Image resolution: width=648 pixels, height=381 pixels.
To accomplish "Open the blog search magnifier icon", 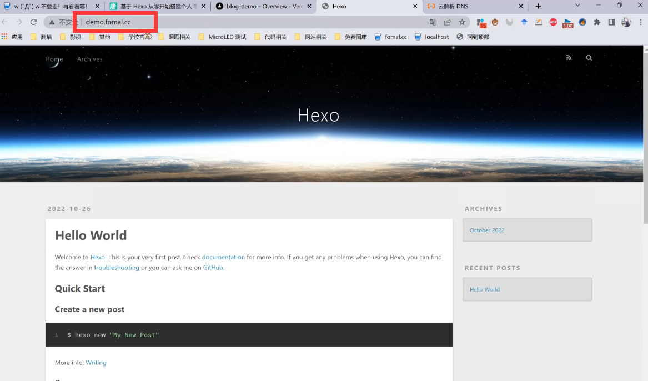I will 589,58.
